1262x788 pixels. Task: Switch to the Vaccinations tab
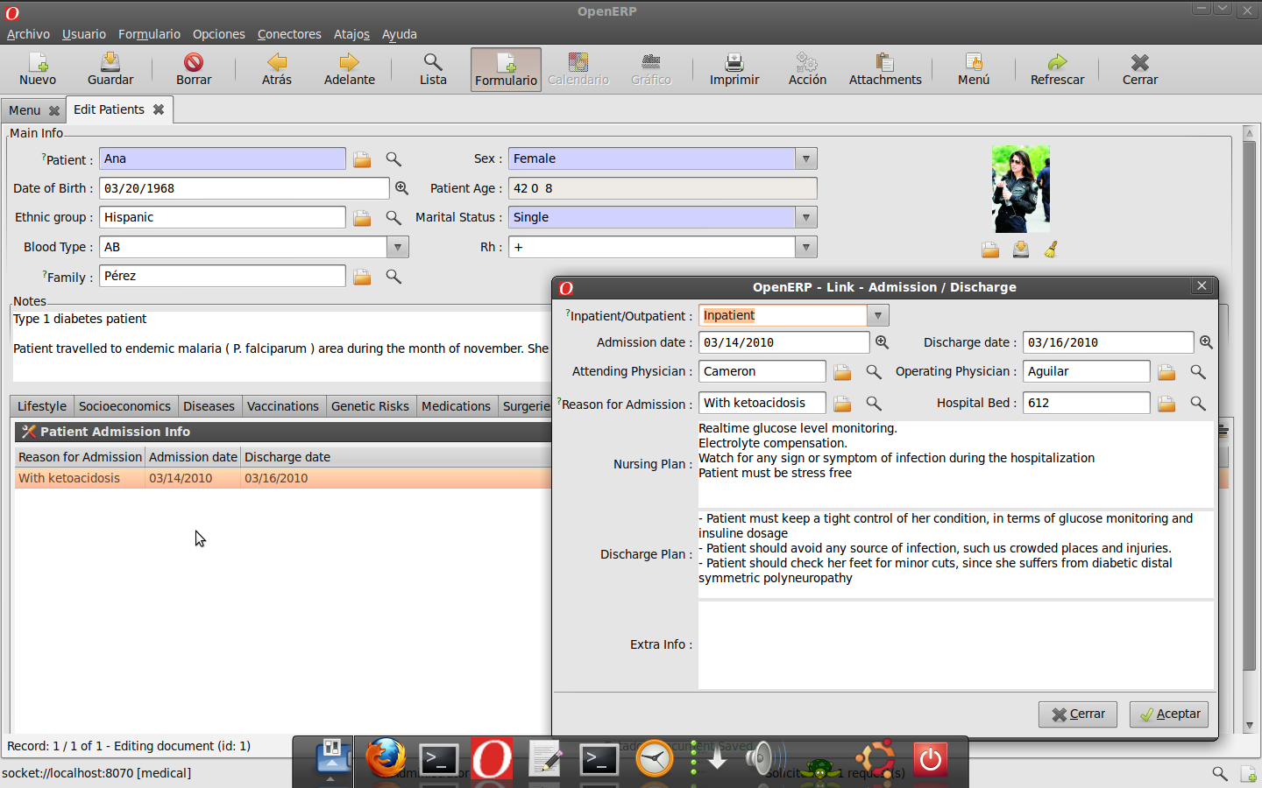click(282, 406)
